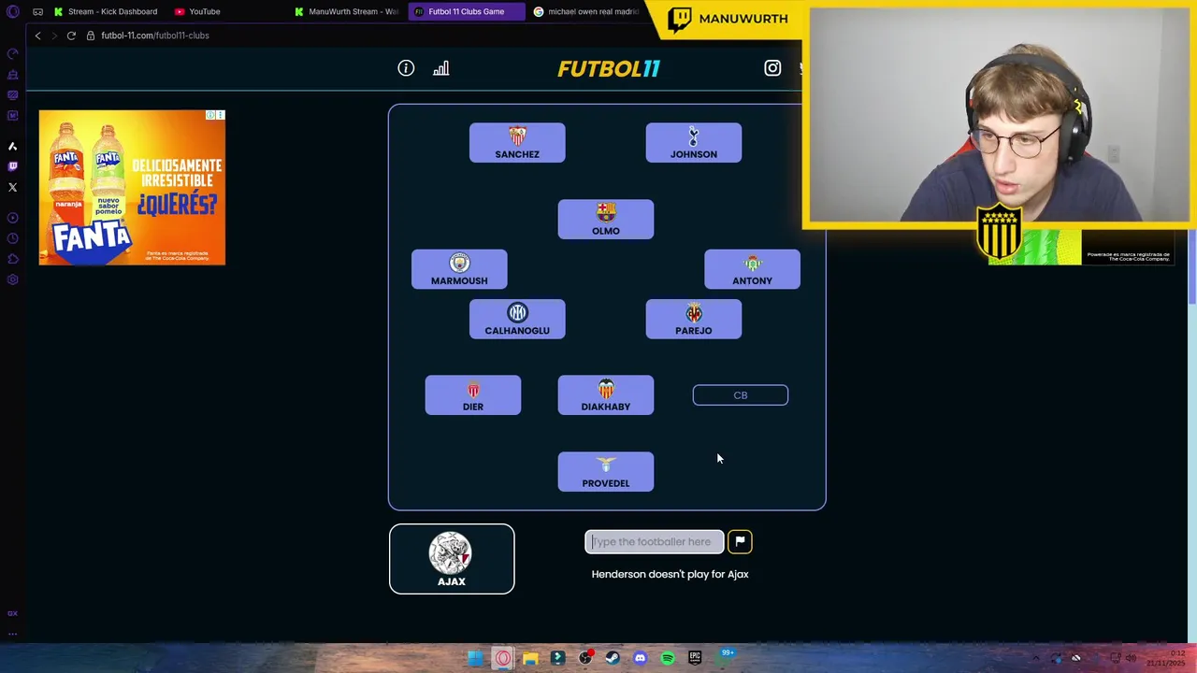Click the browser back arrow
This screenshot has height=673, width=1197.
(37, 36)
